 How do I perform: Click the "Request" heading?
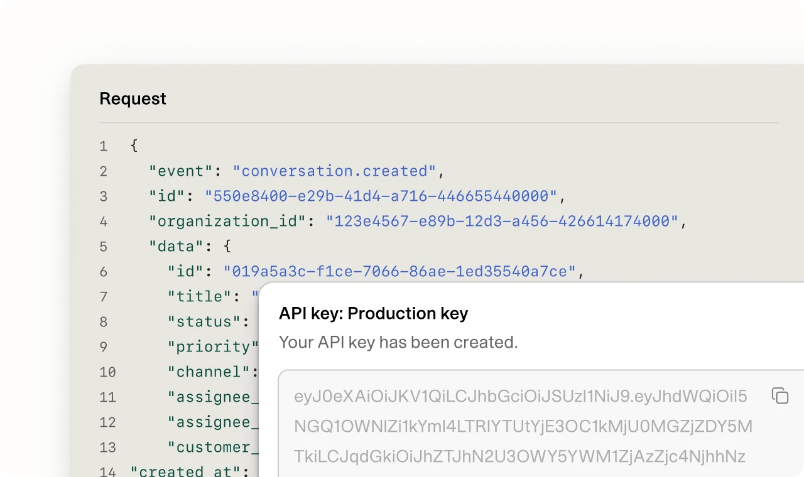point(133,99)
